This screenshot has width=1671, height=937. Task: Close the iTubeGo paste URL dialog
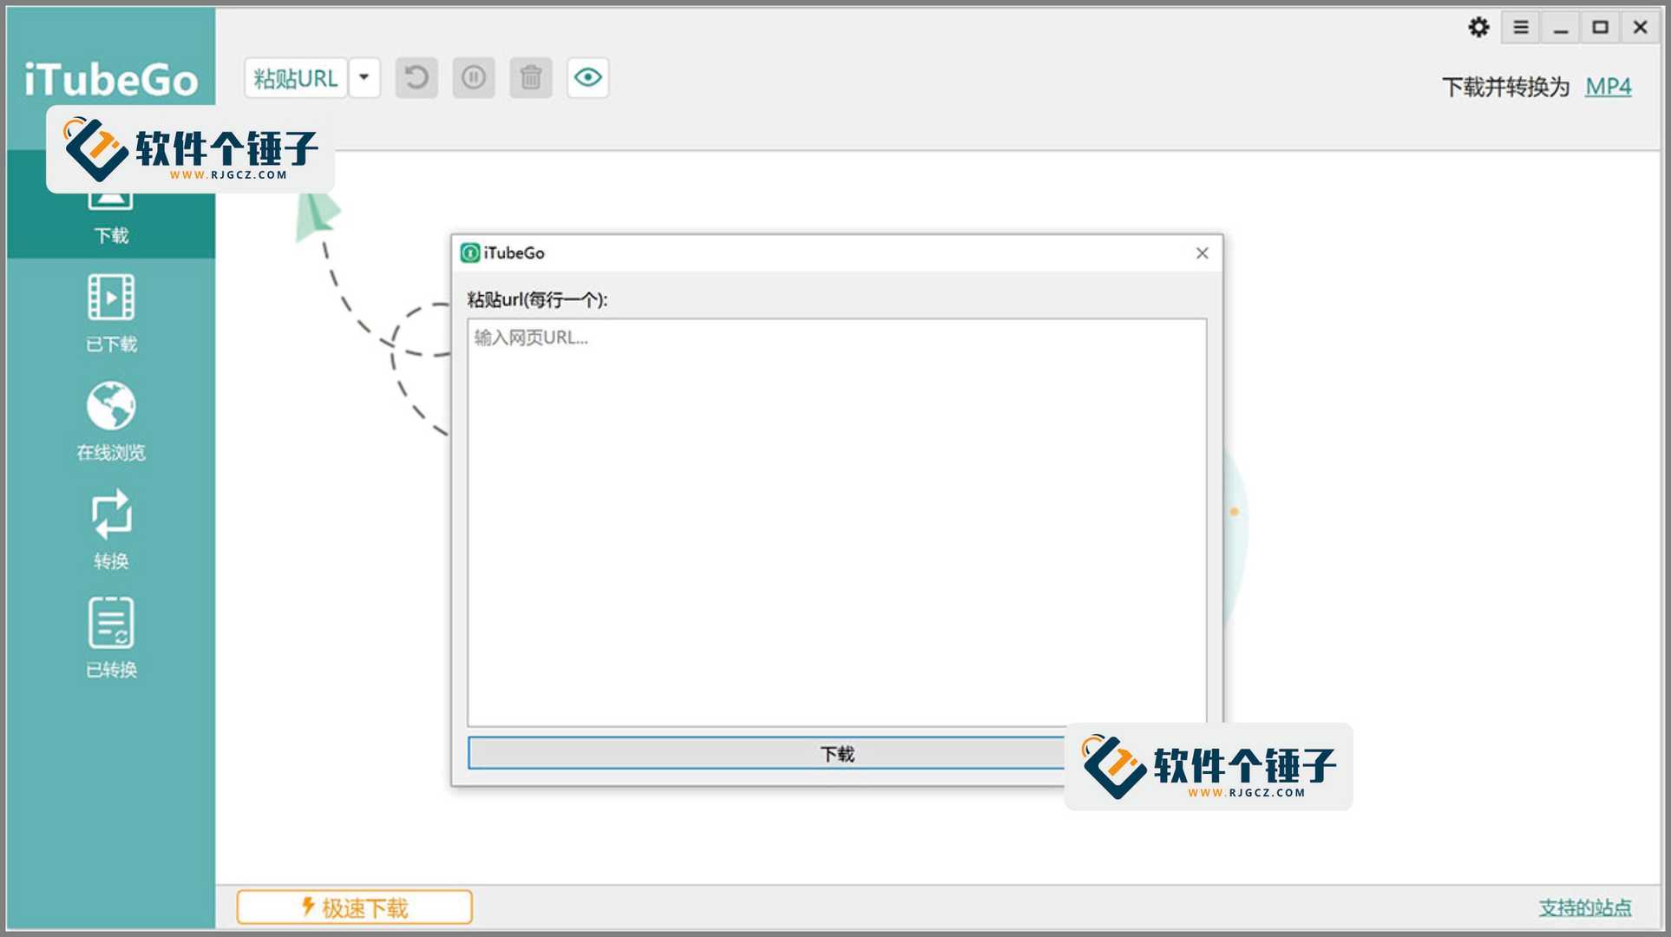point(1202,253)
